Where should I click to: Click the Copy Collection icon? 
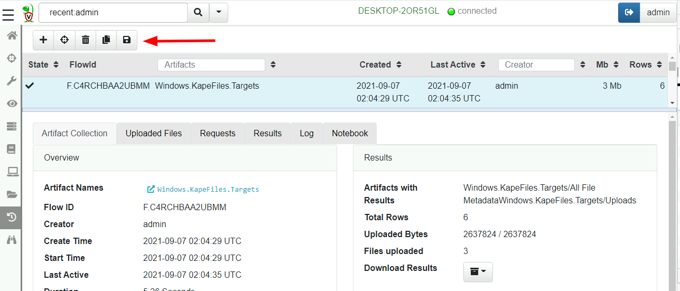106,40
